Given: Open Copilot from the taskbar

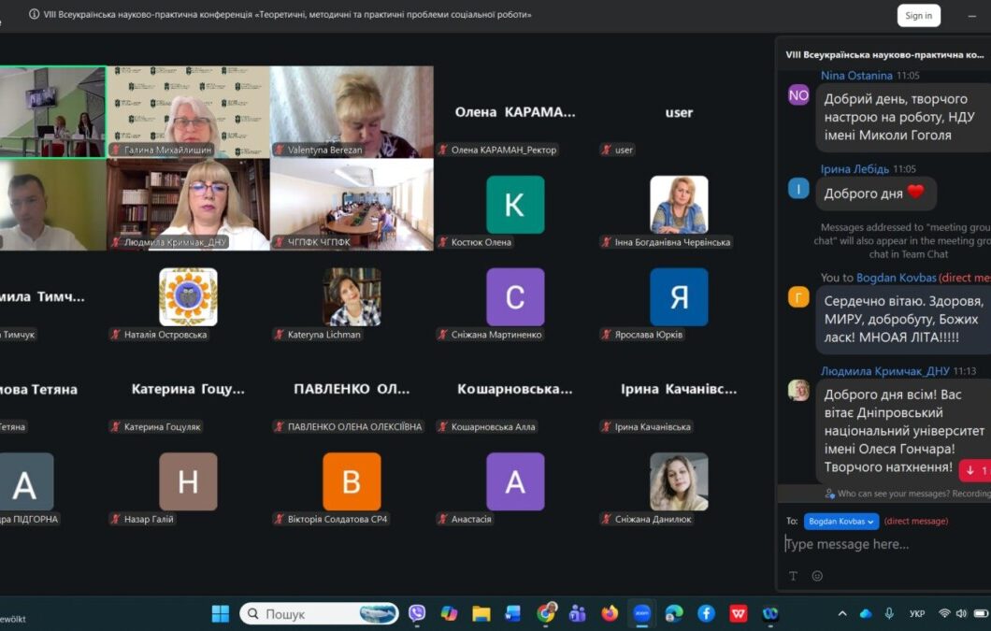Looking at the screenshot, I should [x=450, y=613].
